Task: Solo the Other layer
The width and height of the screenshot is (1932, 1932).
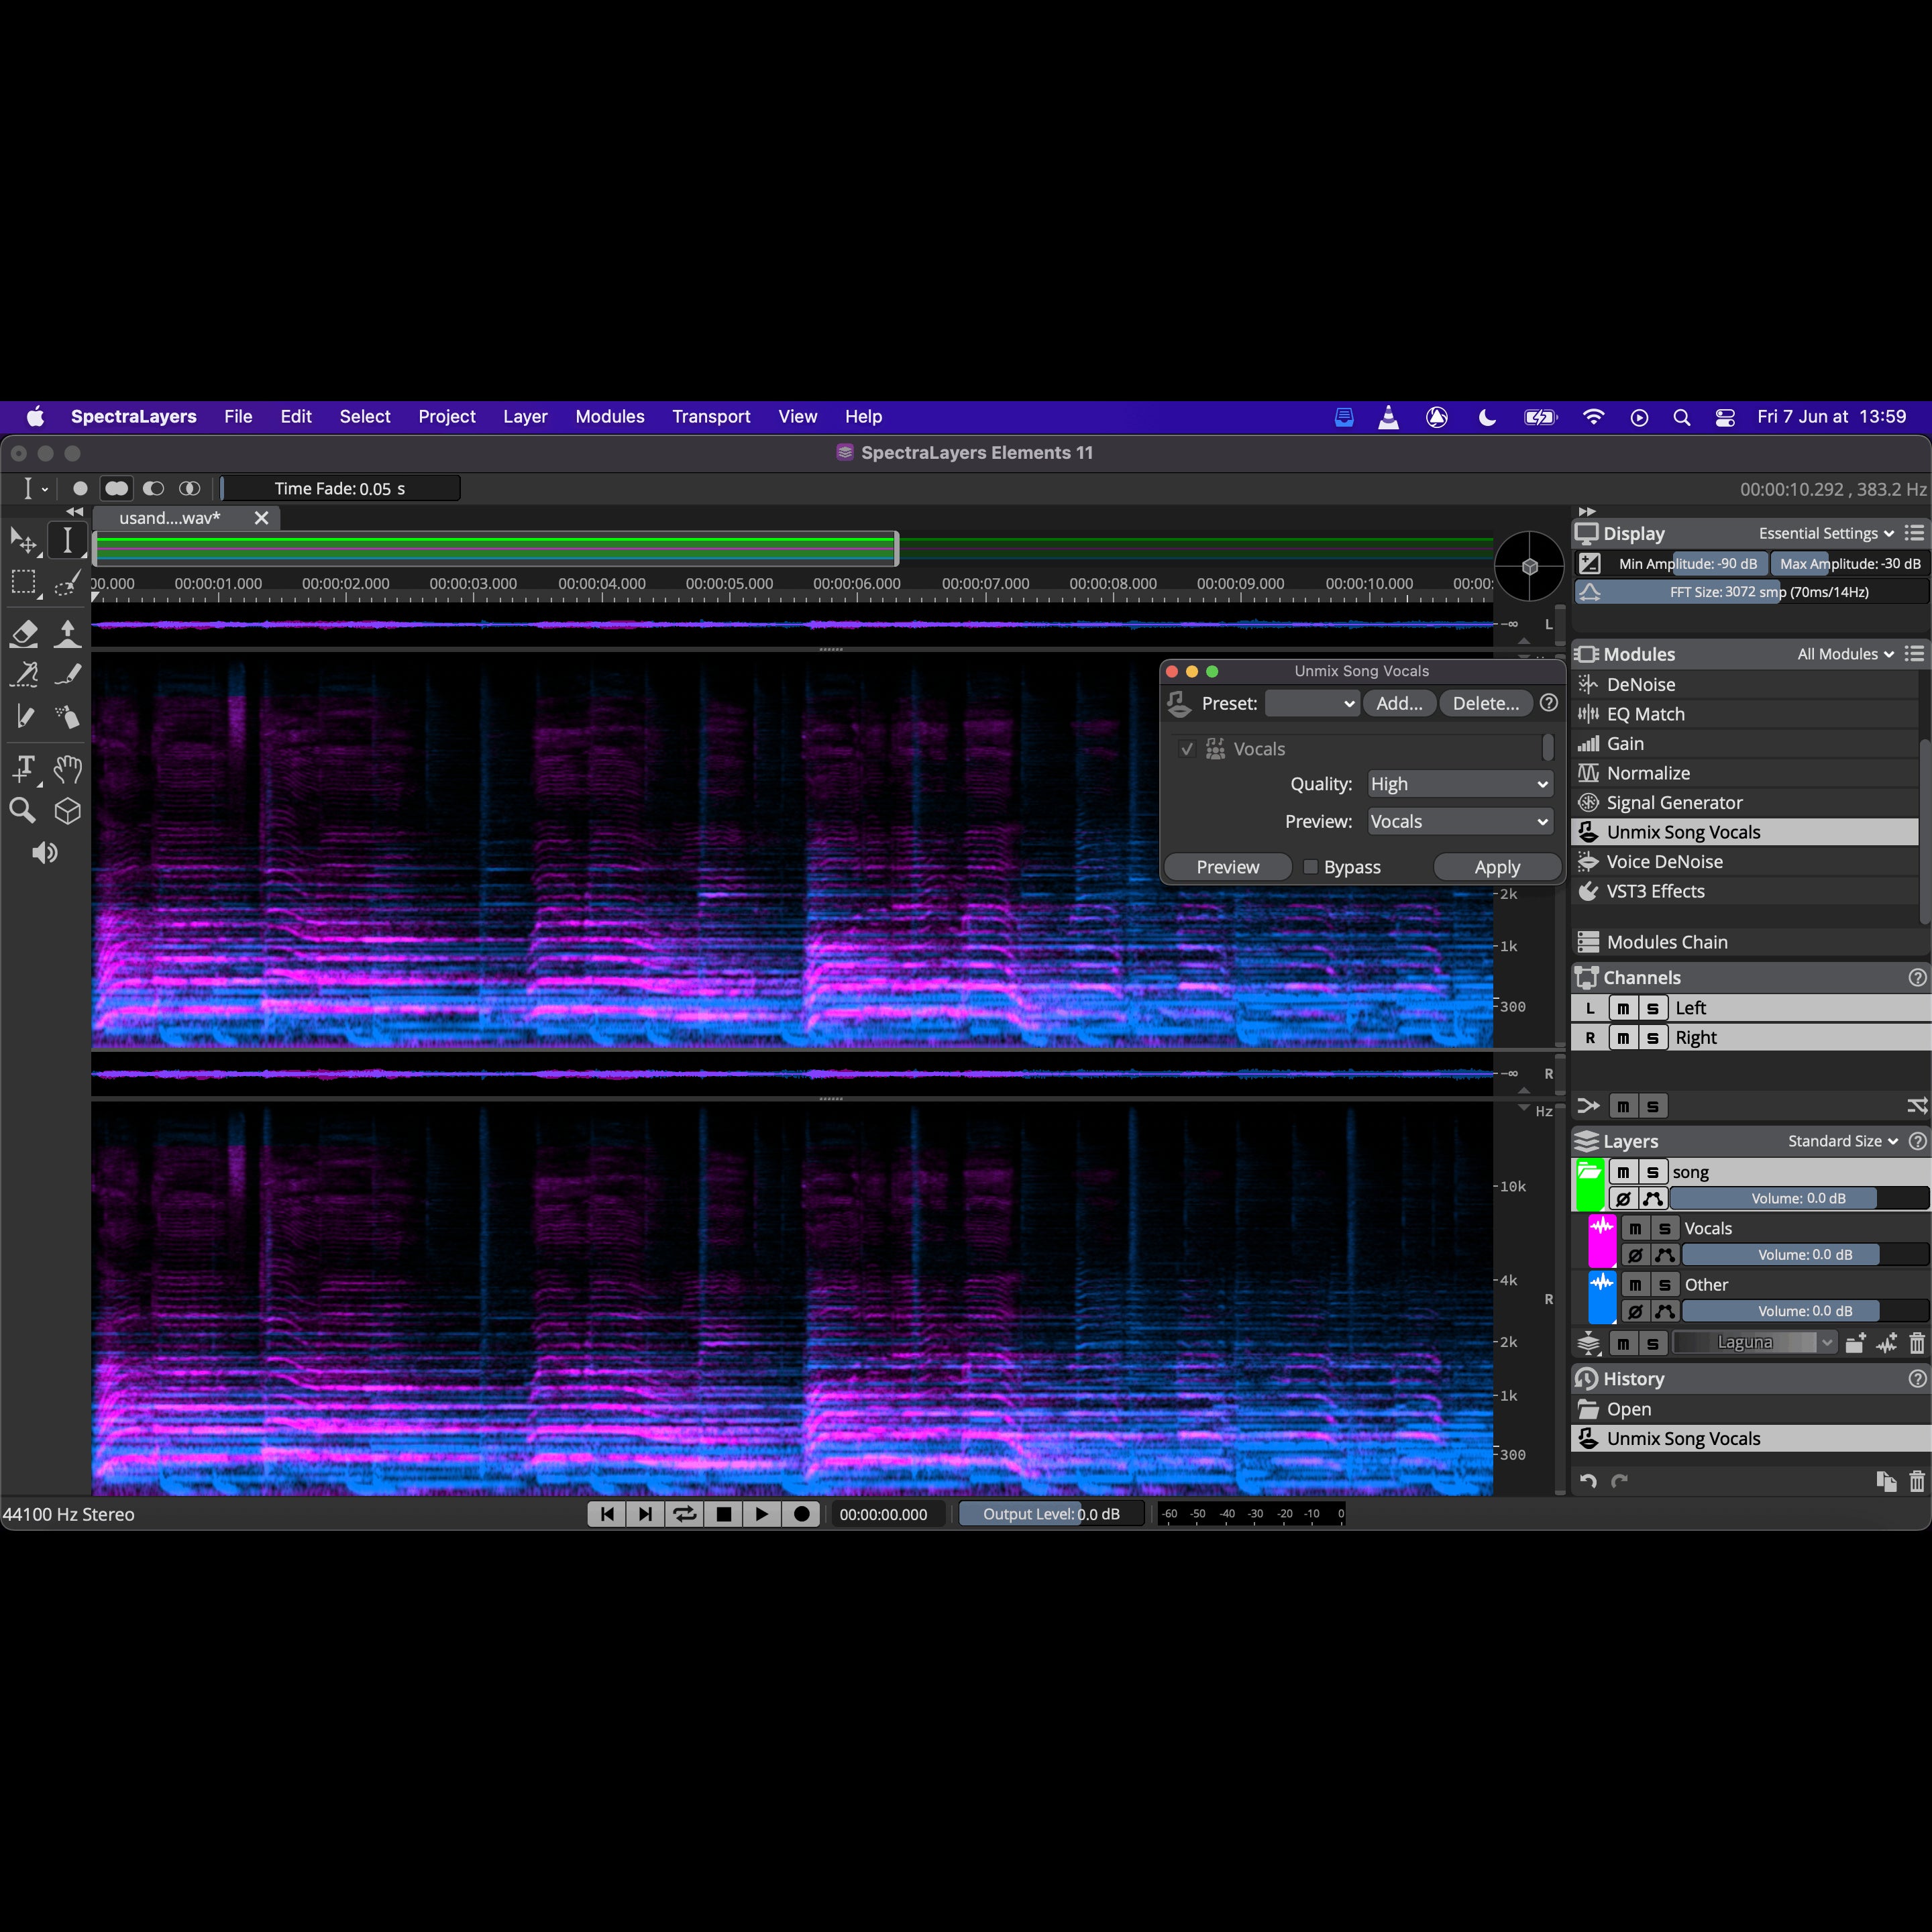Action: pyautogui.click(x=1664, y=1285)
